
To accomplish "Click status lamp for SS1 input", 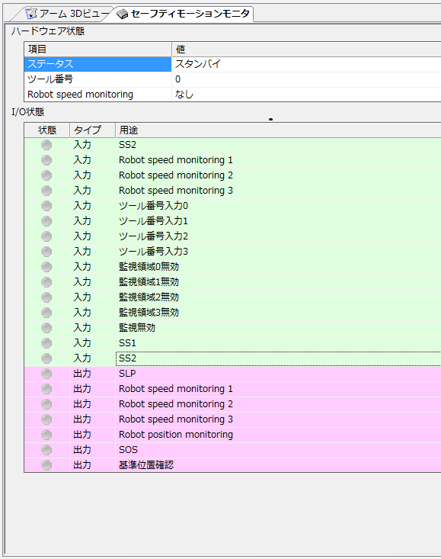I will [46, 343].
